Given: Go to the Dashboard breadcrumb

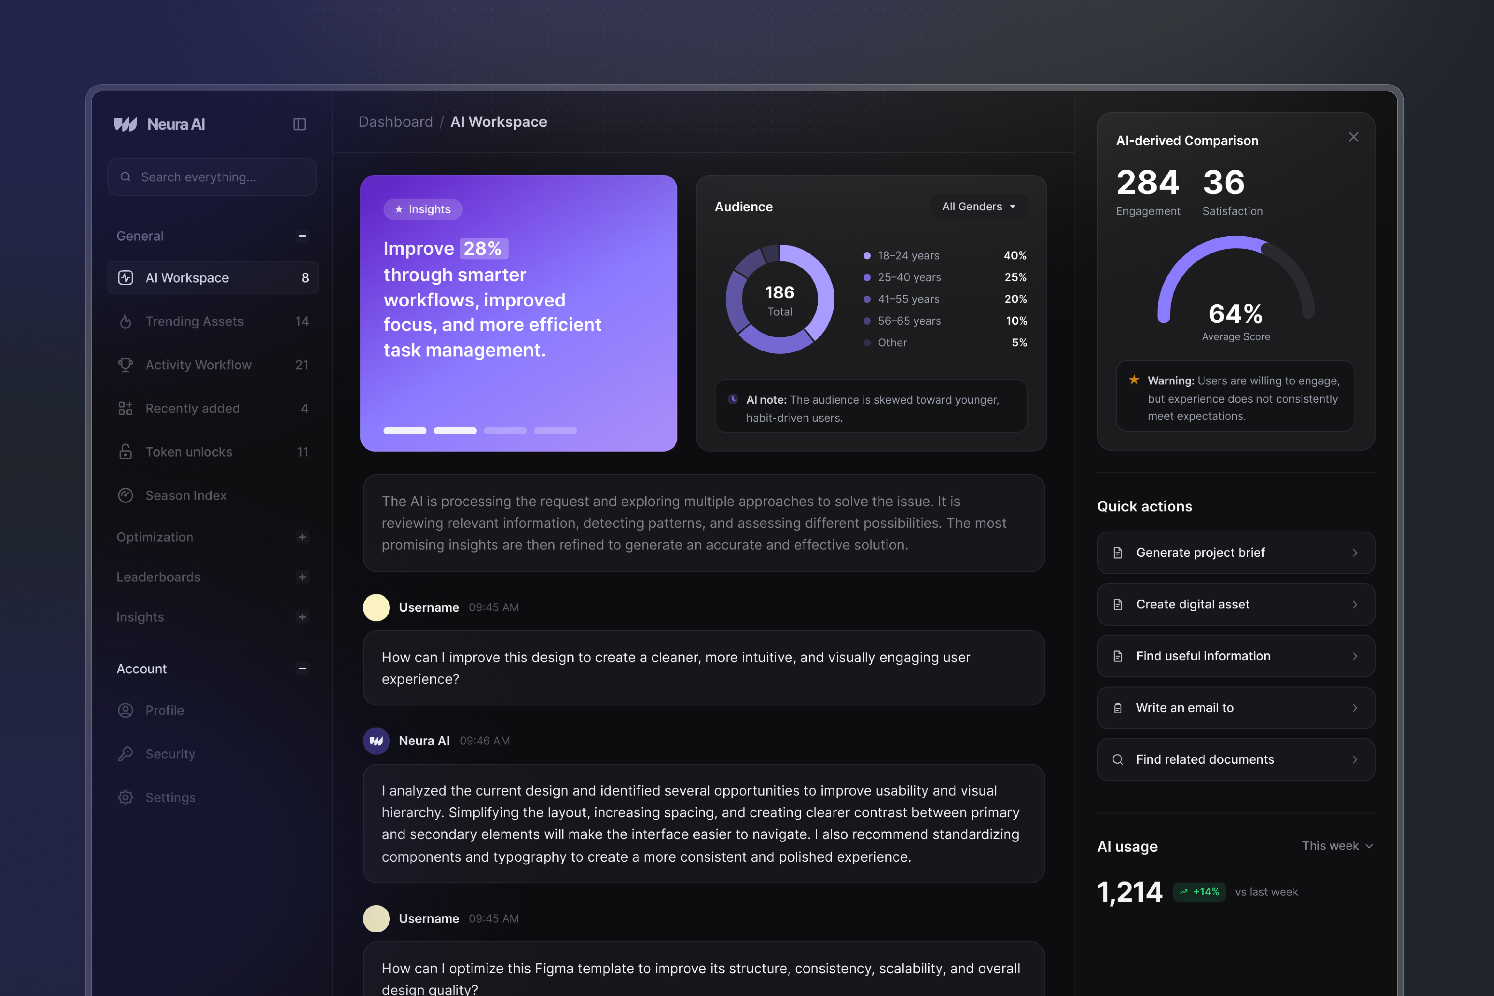Looking at the screenshot, I should click(396, 122).
